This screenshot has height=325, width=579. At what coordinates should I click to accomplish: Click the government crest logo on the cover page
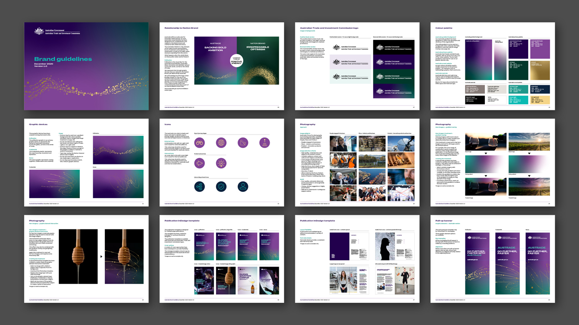[39, 31]
